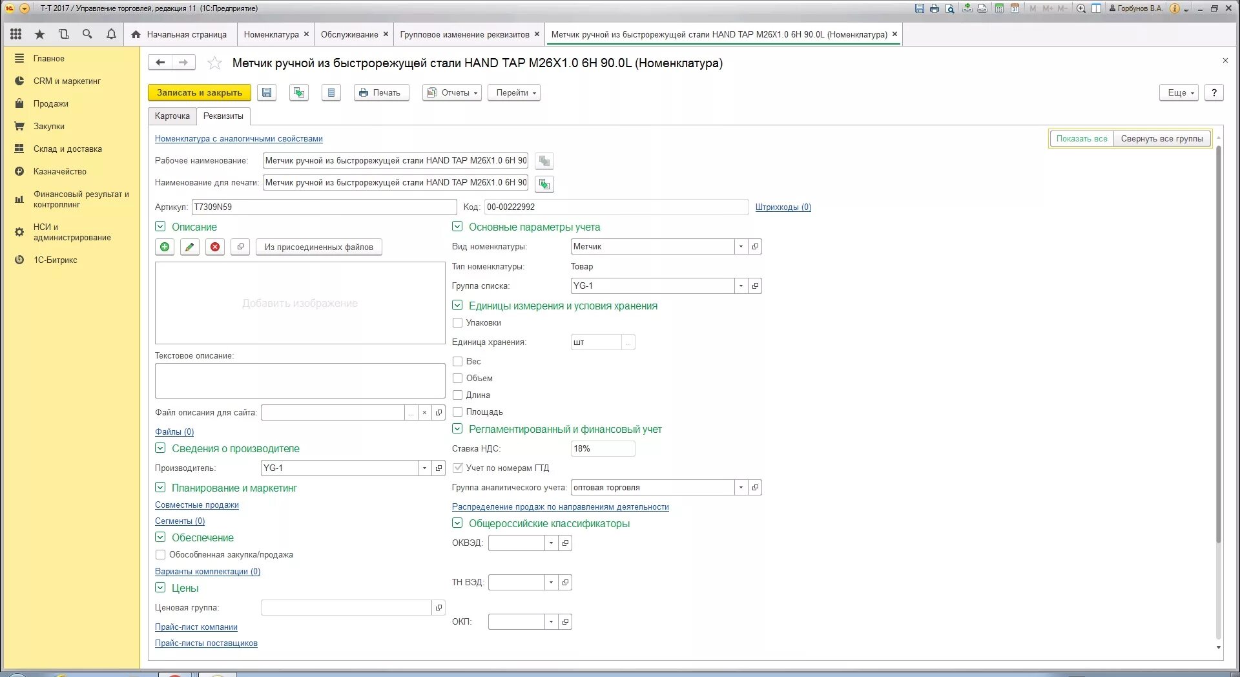
Task: Open Производитель dropdown arrow
Action: coord(424,468)
